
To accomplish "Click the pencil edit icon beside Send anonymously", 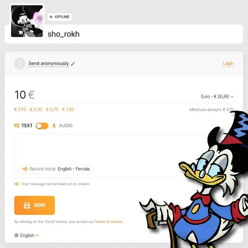I will tap(73, 64).
